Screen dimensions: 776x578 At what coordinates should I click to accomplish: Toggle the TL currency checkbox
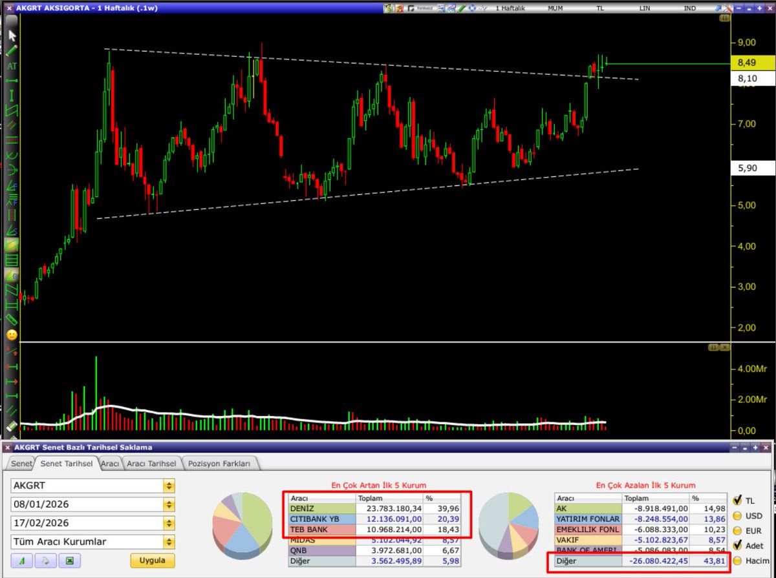coord(738,500)
